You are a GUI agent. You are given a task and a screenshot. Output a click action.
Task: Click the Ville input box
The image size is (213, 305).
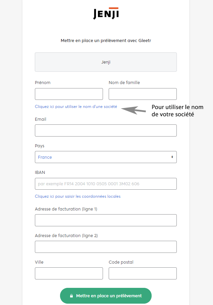click(69, 273)
